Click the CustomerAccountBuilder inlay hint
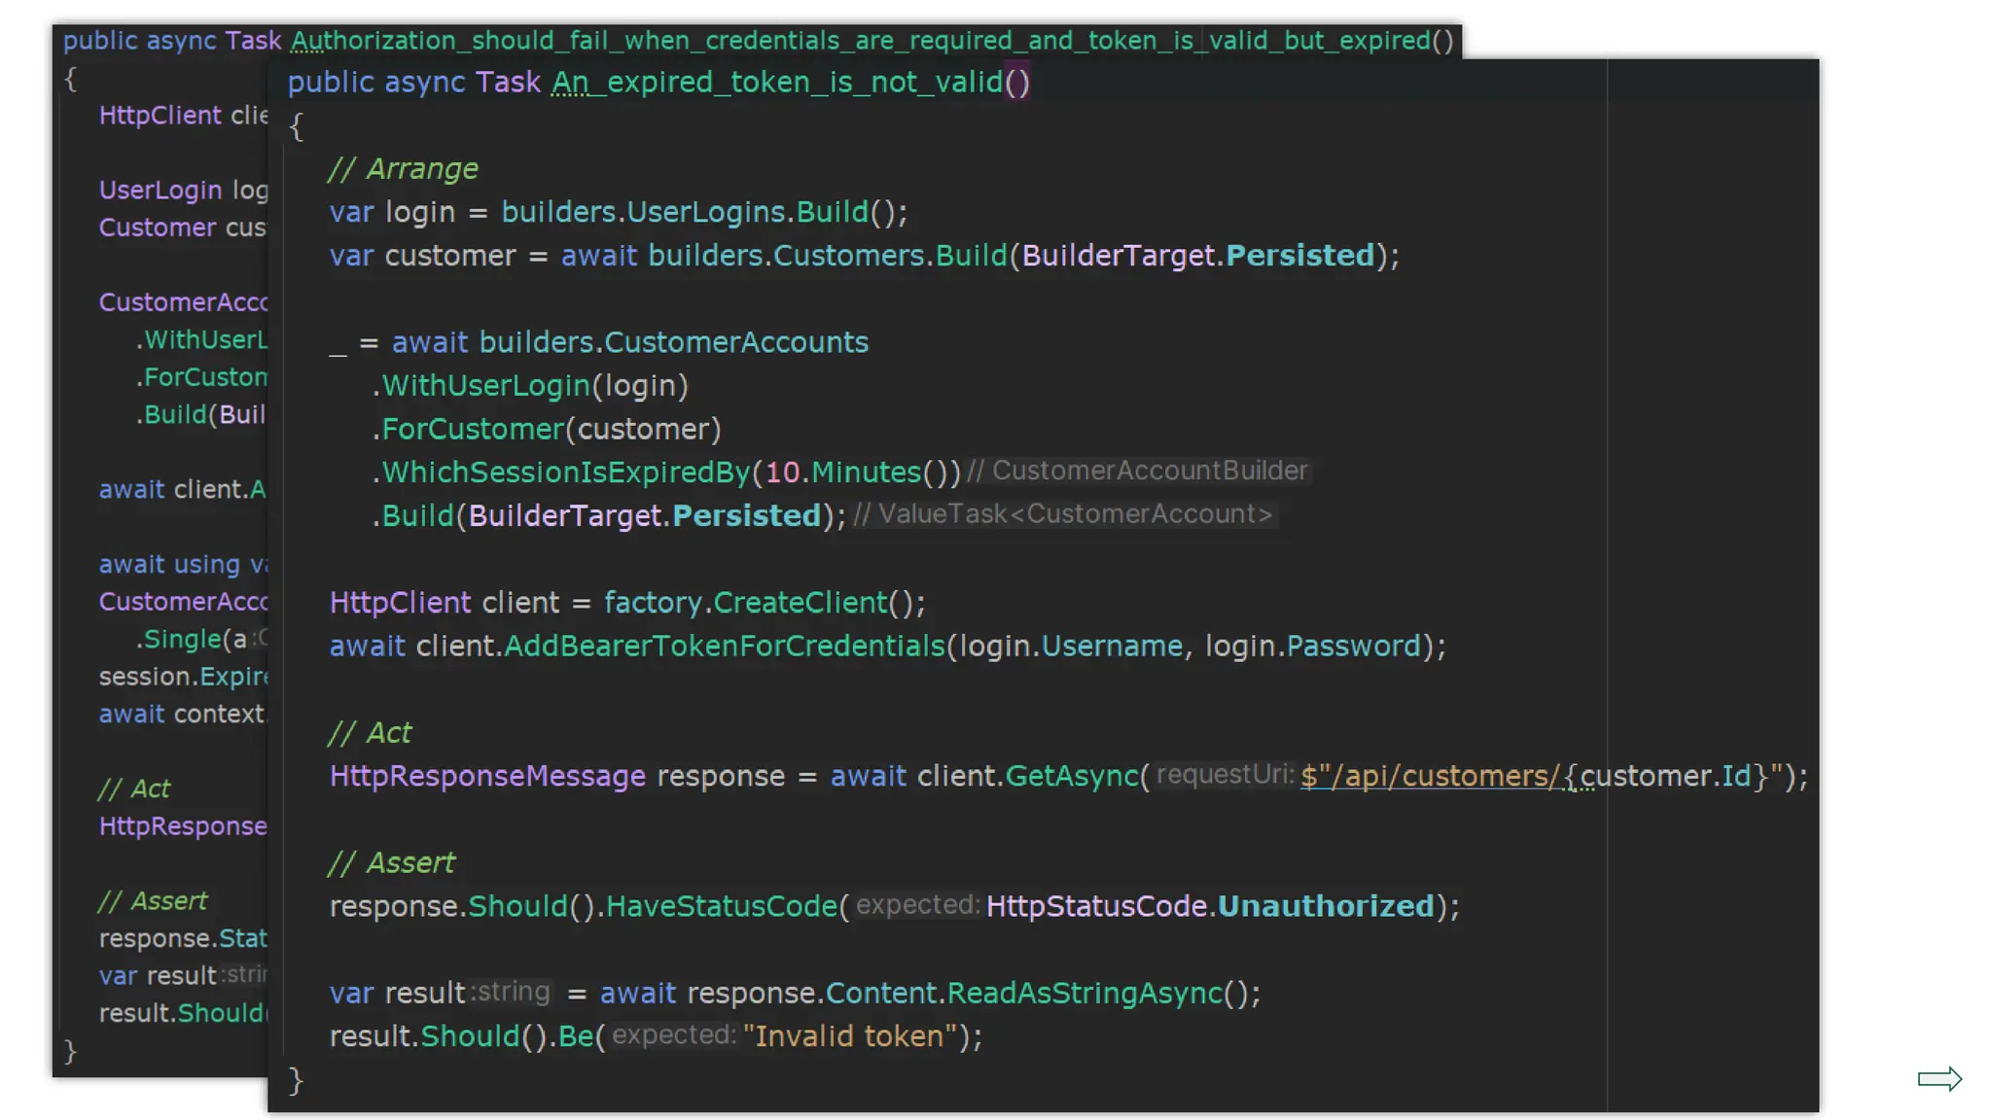The width and height of the screenshot is (1992, 1120). click(1138, 471)
